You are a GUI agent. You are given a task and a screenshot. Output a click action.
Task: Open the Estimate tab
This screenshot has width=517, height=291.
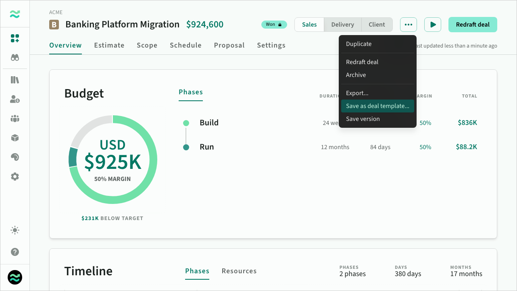[x=109, y=46]
